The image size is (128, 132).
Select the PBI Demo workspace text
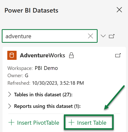[46, 68]
